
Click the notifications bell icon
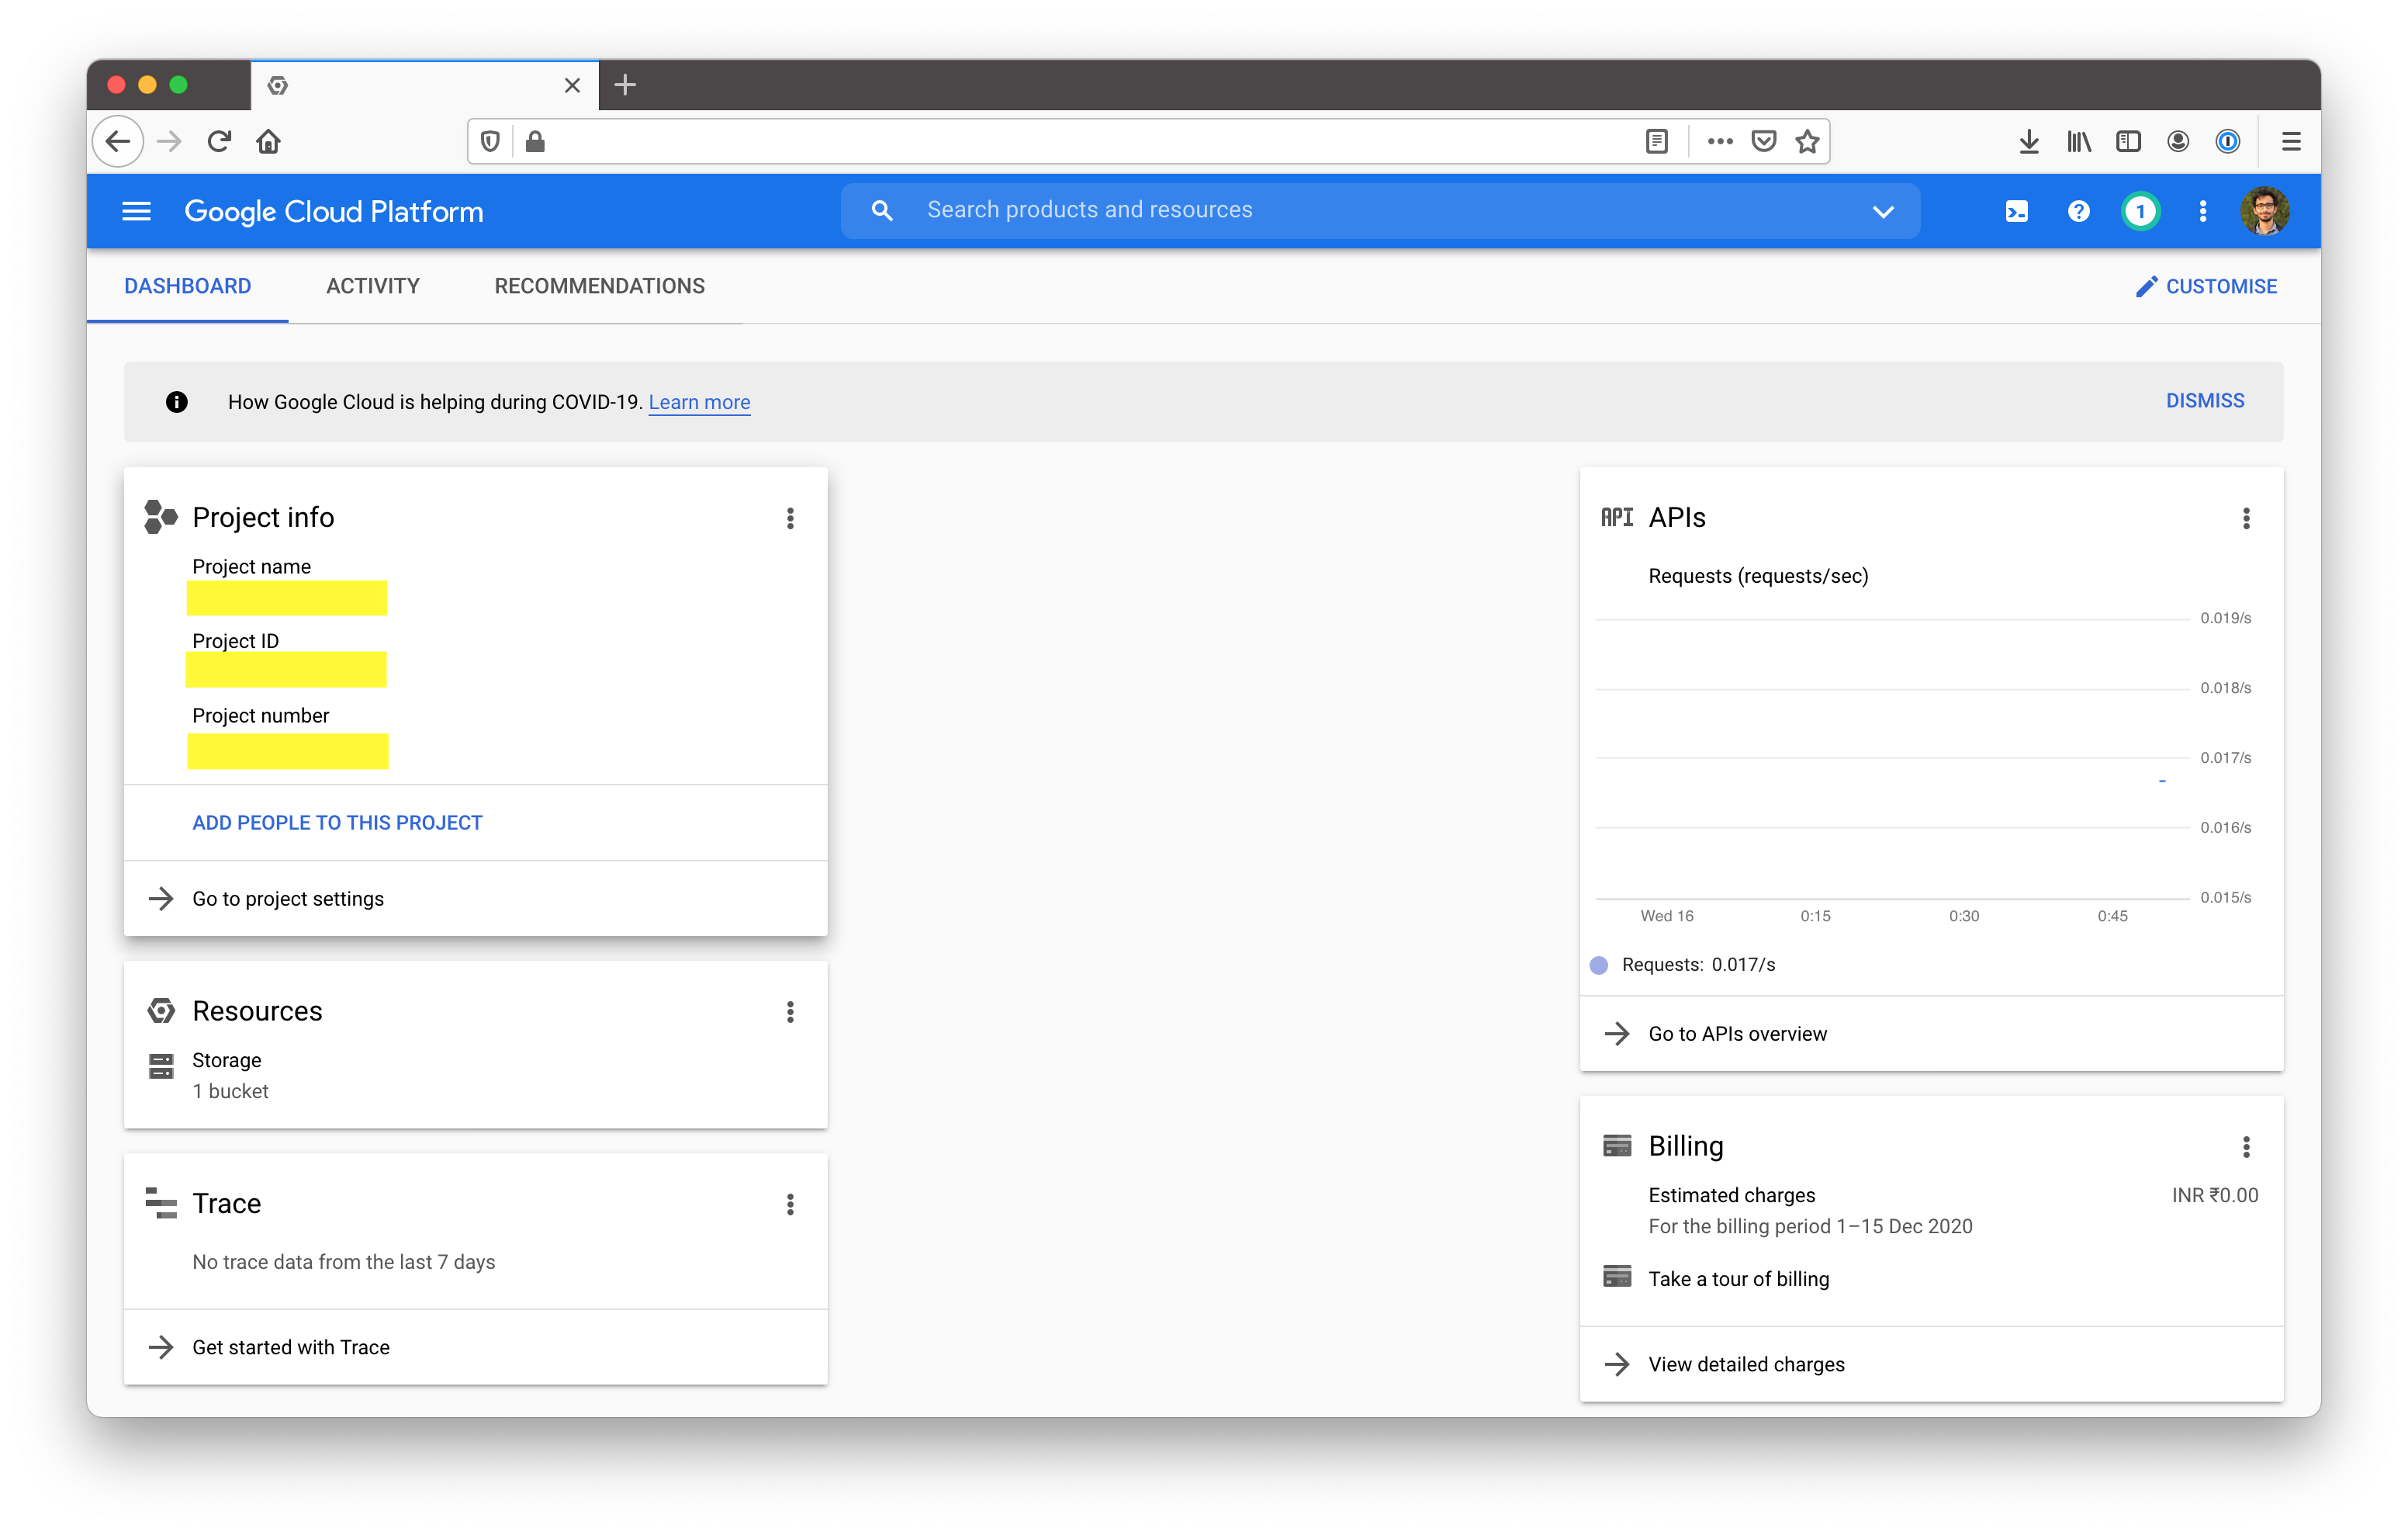[2140, 210]
